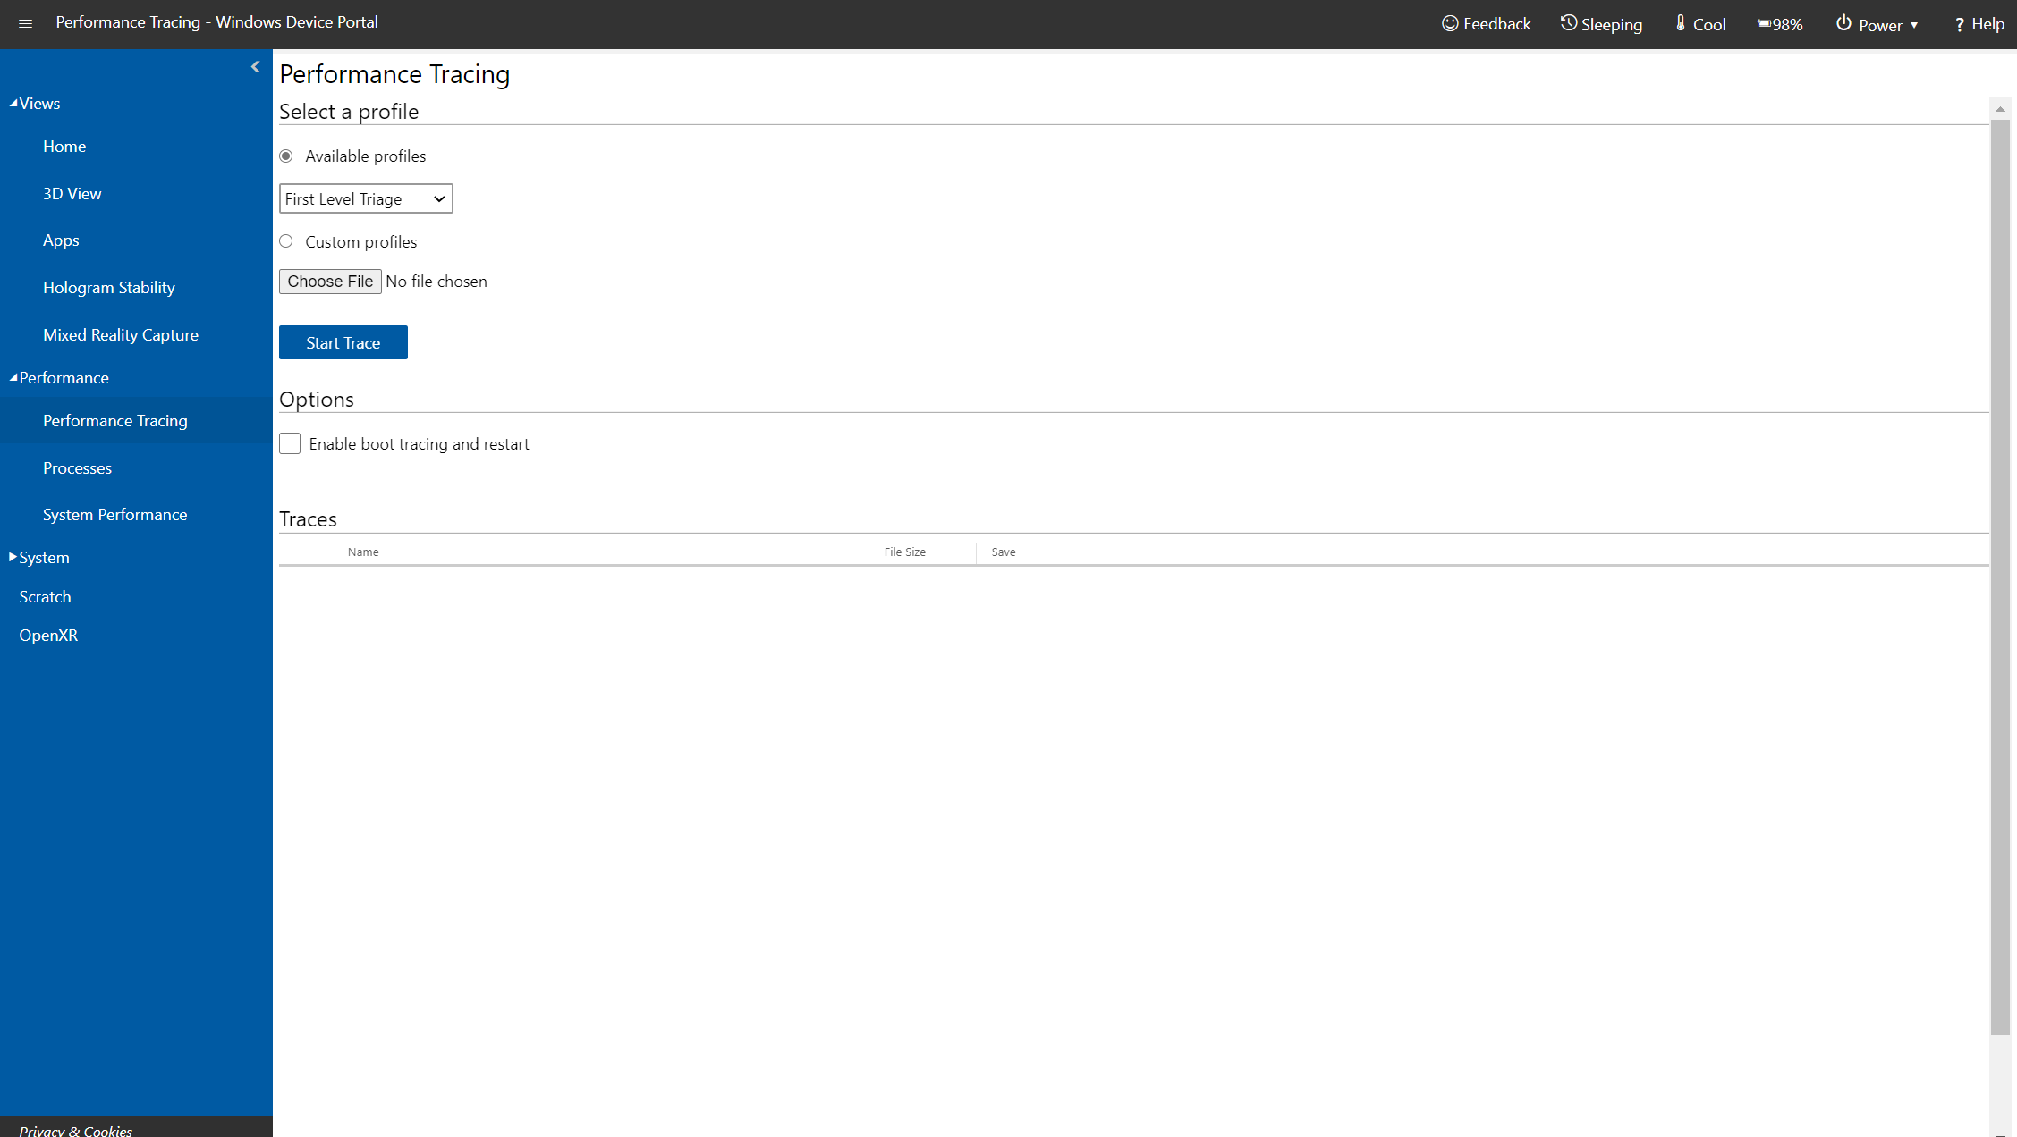Click the hamburger menu icon
The height and width of the screenshot is (1137, 2017).
25,23
